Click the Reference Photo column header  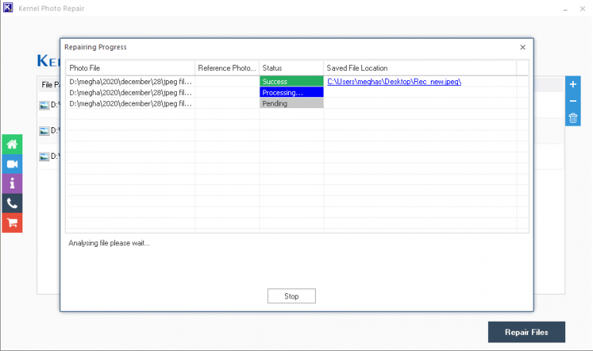[x=226, y=68]
